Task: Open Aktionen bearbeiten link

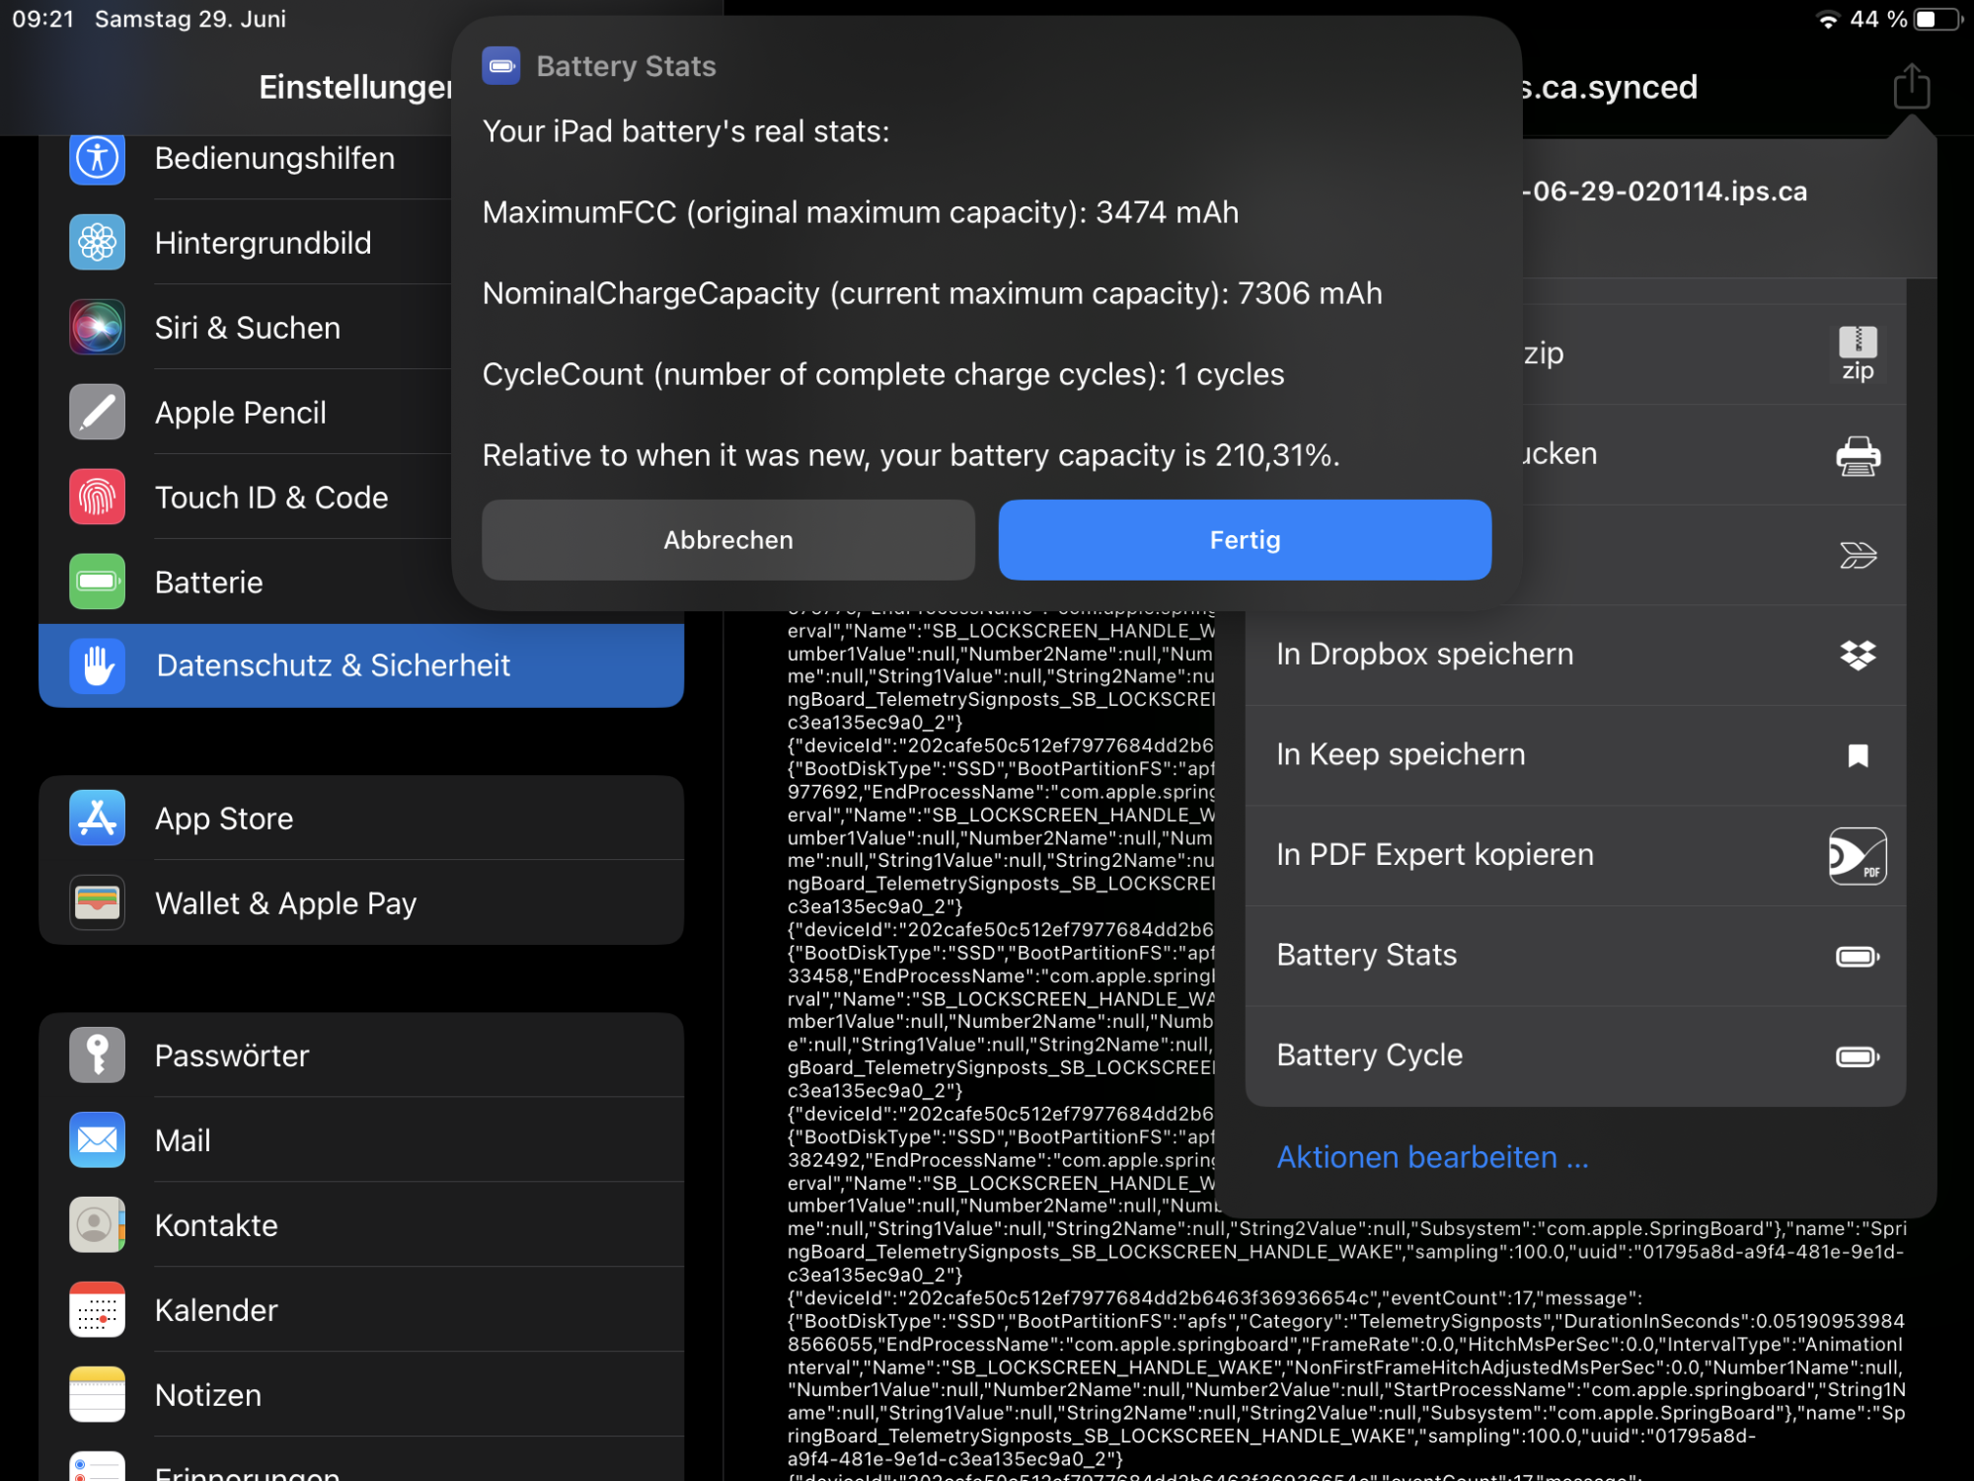Action: (x=1432, y=1157)
